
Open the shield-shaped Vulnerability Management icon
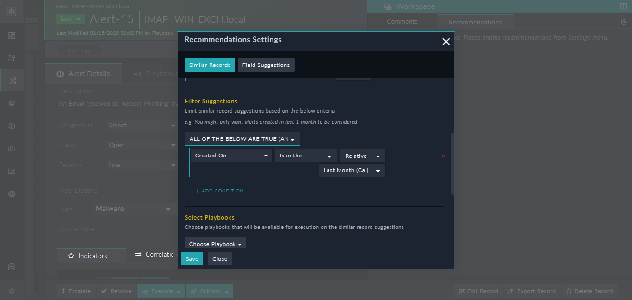tap(12, 103)
